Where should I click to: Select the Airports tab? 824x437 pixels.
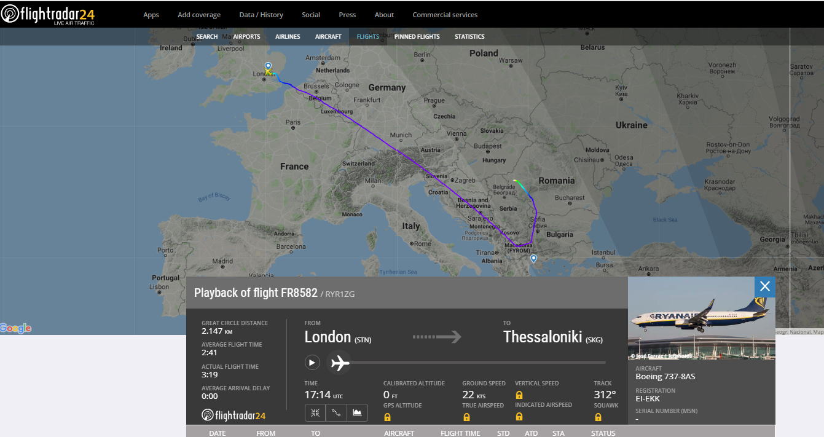pos(246,37)
